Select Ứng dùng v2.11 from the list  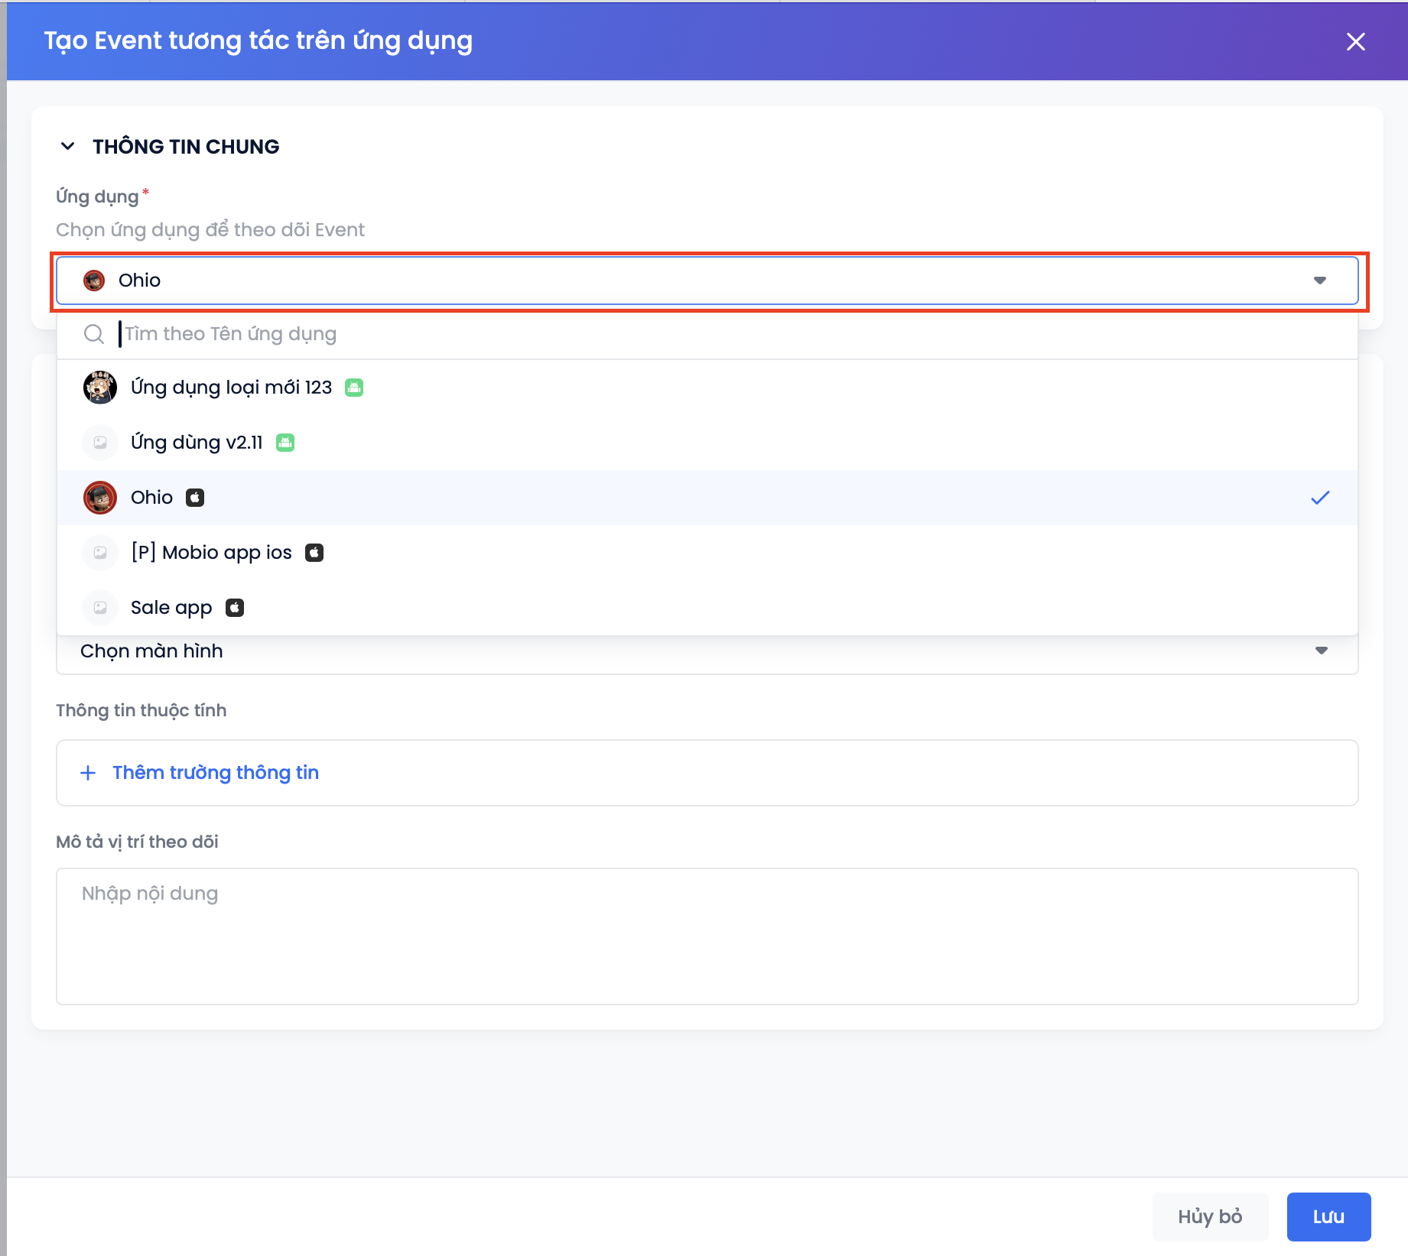[x=197, y=443]
